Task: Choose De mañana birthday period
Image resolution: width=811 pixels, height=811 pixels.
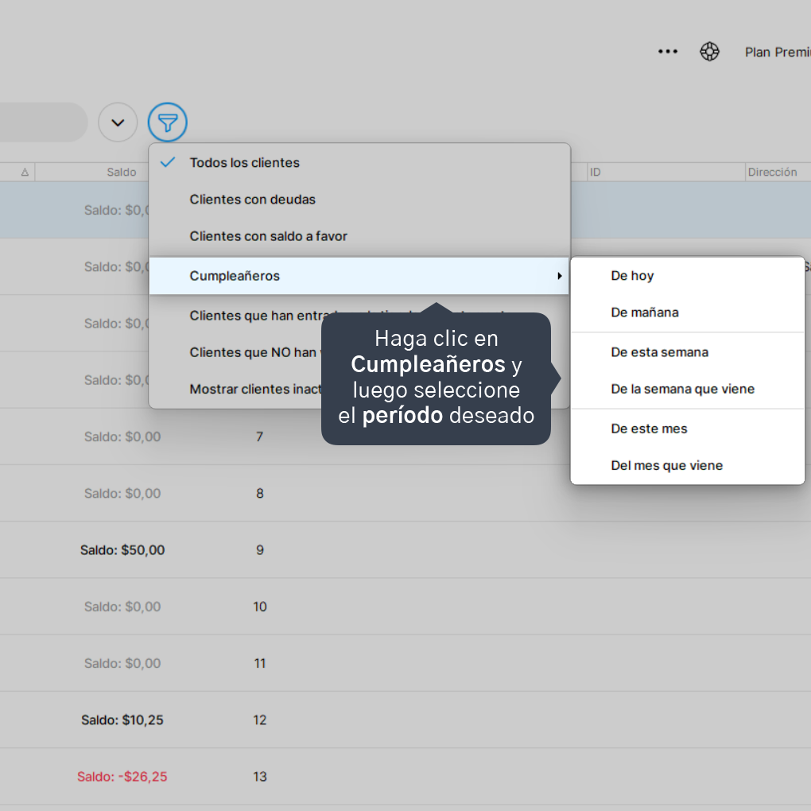Action: [x=688, y=312]
